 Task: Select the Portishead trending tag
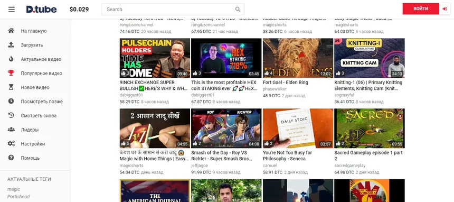tap(18, 197)
